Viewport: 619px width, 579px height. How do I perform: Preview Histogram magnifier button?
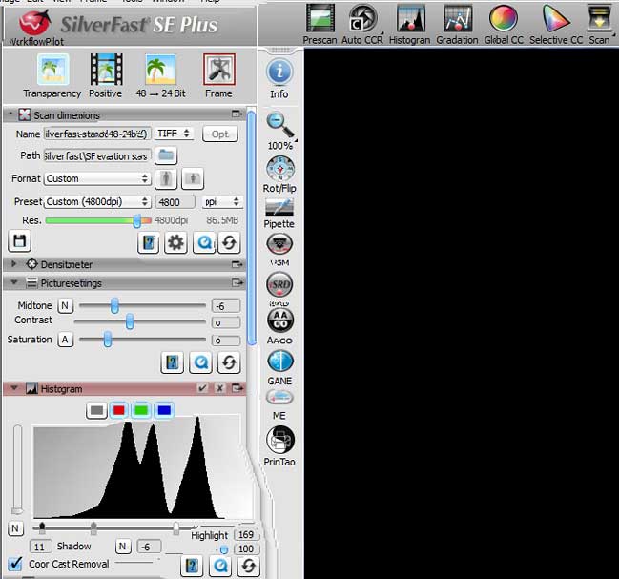(220, 566)
